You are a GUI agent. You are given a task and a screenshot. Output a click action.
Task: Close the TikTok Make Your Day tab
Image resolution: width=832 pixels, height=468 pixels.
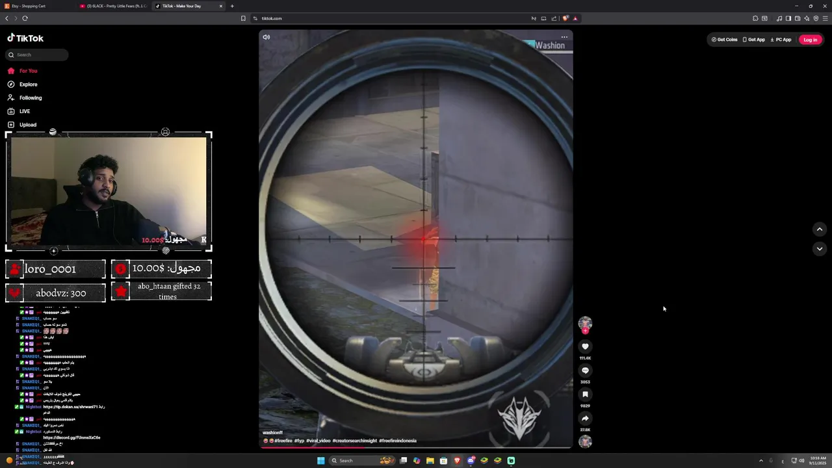221,6
